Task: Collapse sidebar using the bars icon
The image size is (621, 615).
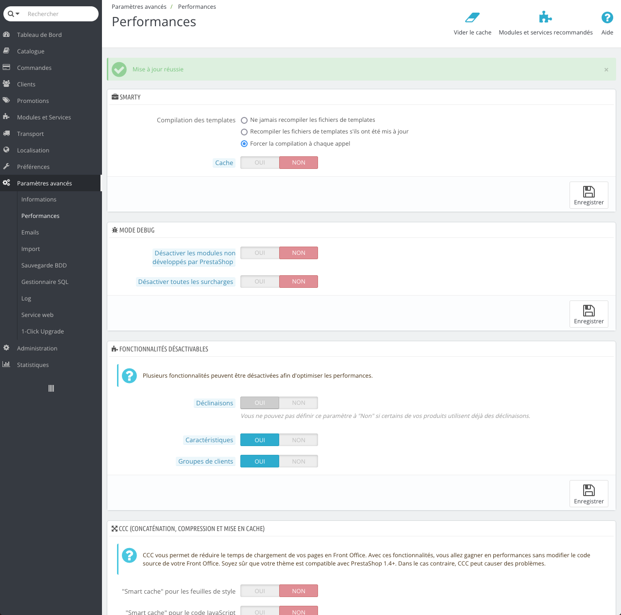Action: 51,388
